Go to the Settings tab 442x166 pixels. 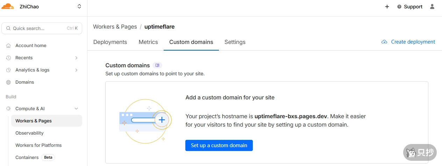[235, 42]
